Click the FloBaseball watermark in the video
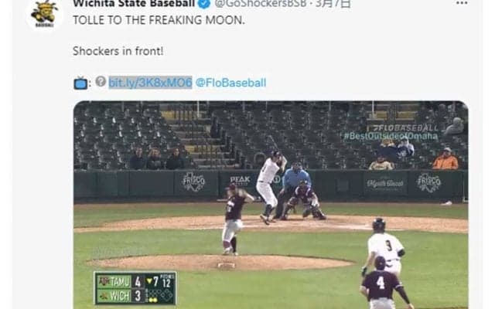 coord(405,128)
